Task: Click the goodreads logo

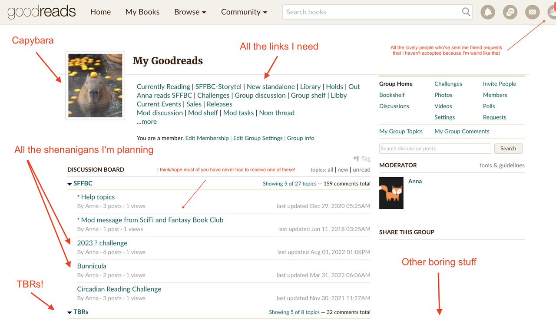Action: (42, 12)
